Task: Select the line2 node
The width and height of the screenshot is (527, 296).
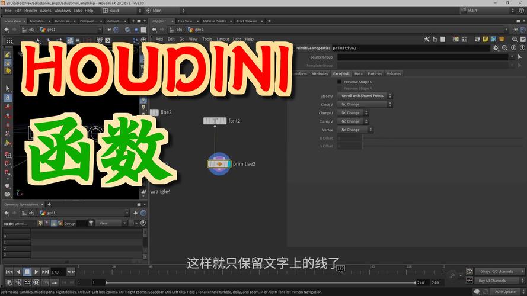Action: (x=154, y=112)
